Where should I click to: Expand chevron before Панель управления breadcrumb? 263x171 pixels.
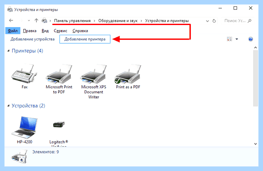[50, 21]
